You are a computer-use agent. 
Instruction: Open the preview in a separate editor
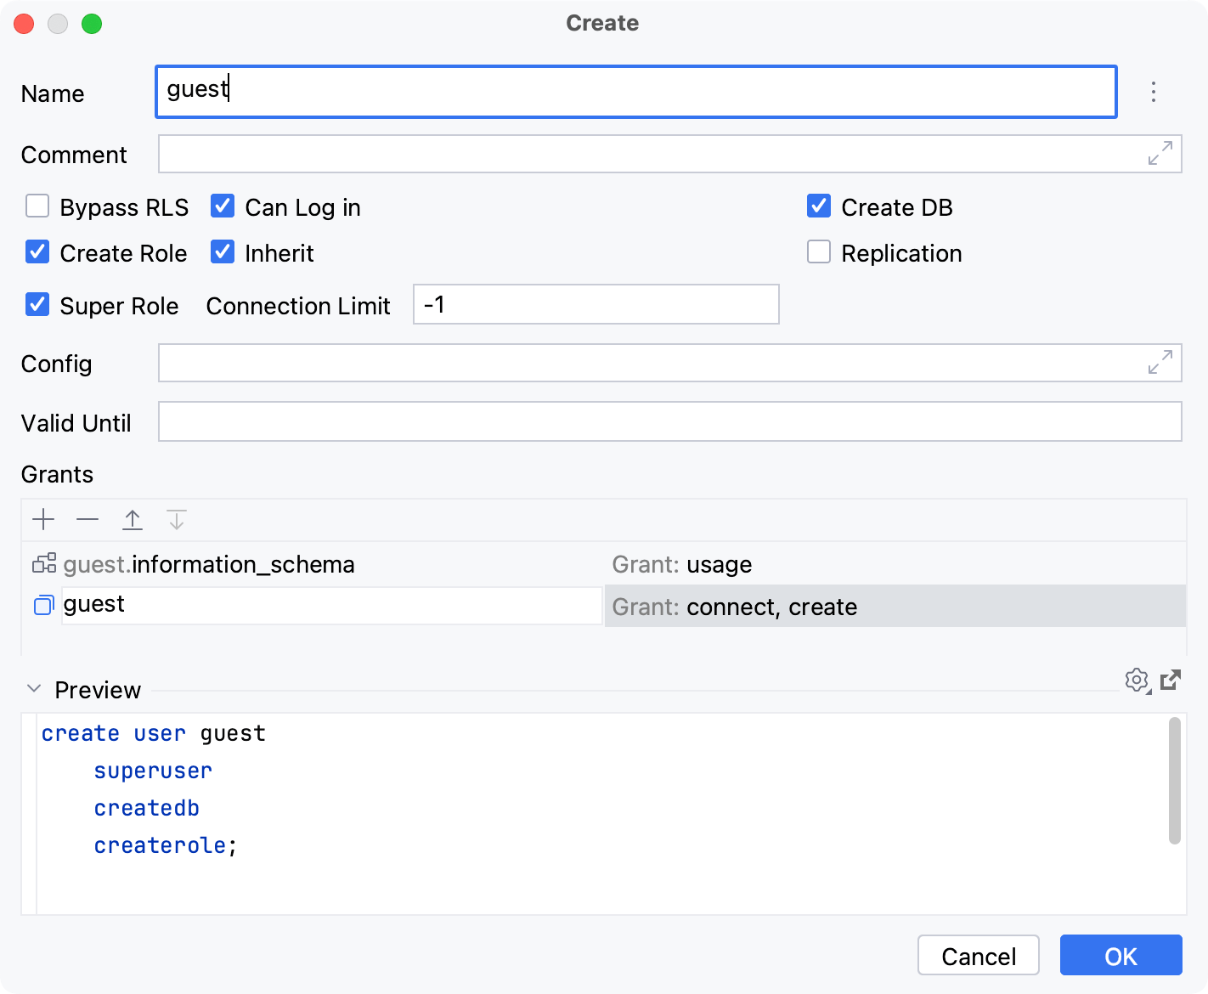coord(1171,680)
